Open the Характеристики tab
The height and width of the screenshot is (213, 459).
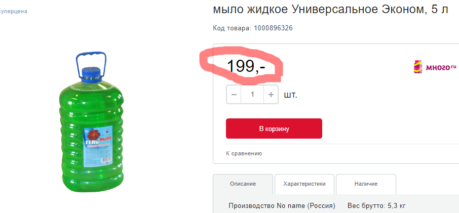[304, 184]
